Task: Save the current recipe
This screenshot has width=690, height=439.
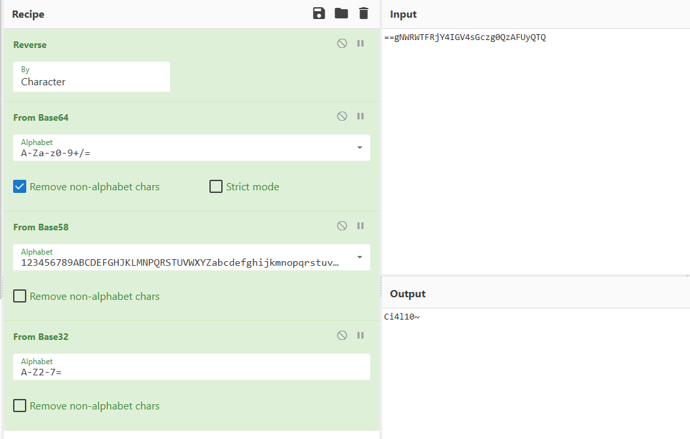Action: click(x=319, y=14)
